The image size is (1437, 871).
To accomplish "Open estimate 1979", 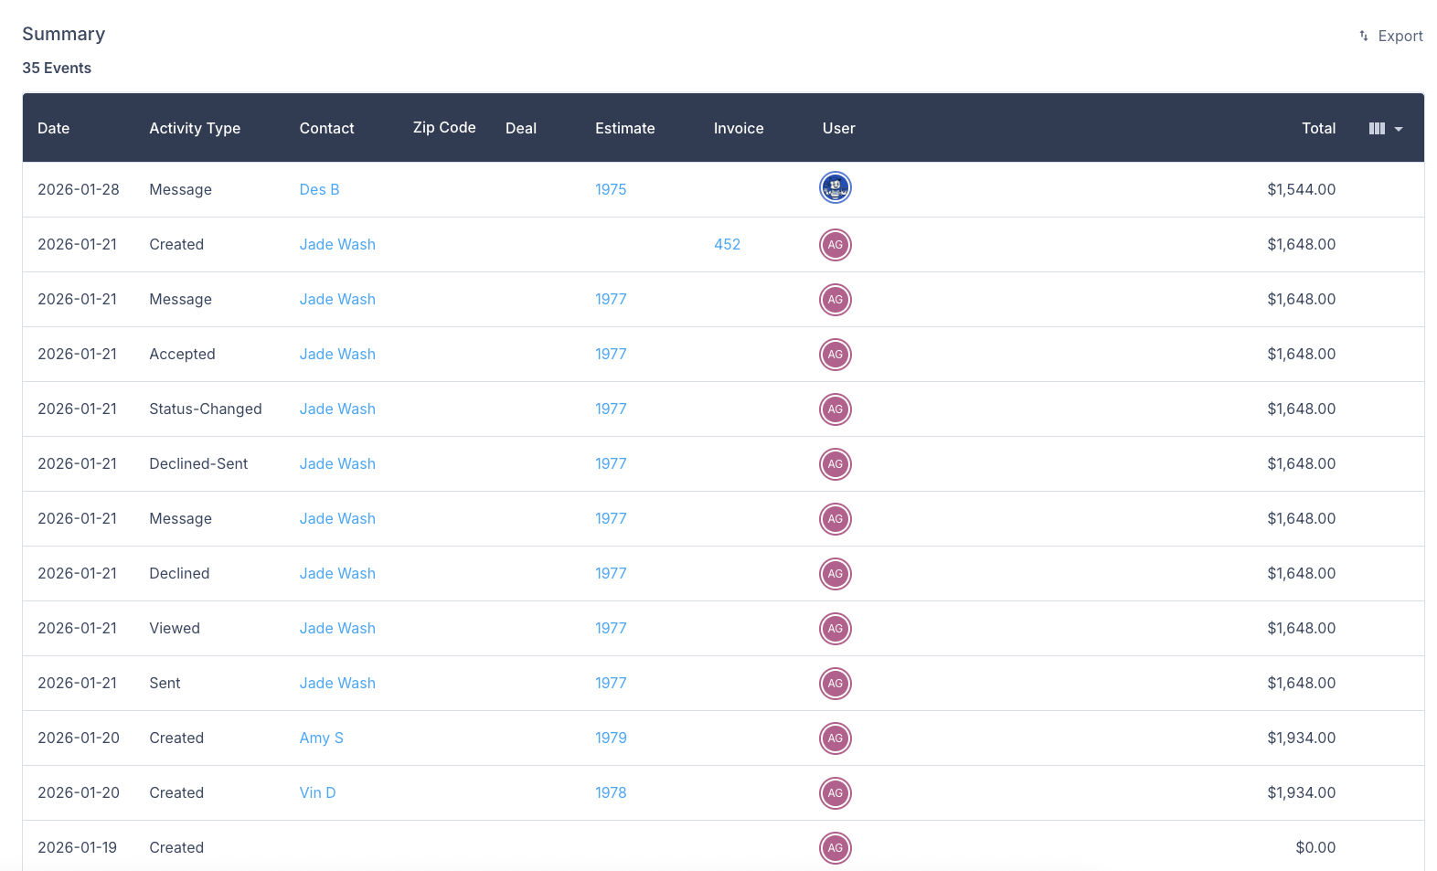I will tap(611, 738).
